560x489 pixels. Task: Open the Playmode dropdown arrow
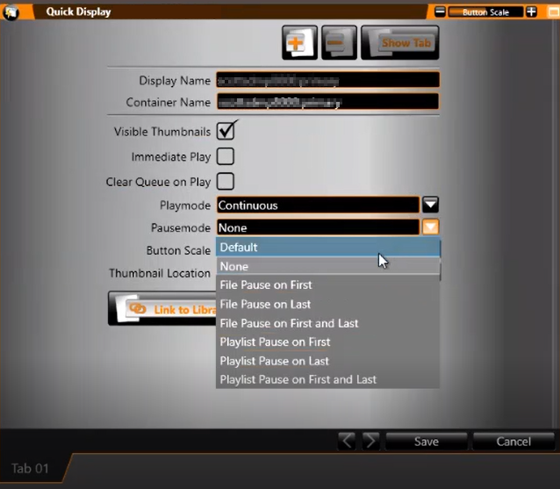pyautogui.click(x=430, y=205)
